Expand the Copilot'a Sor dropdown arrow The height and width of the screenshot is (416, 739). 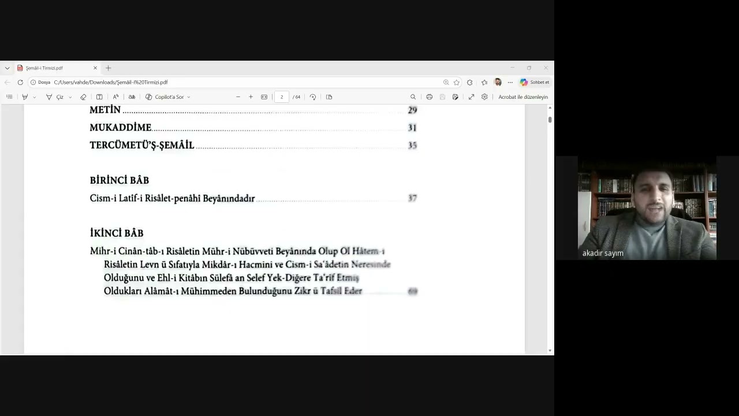click(x=189, y=97)
